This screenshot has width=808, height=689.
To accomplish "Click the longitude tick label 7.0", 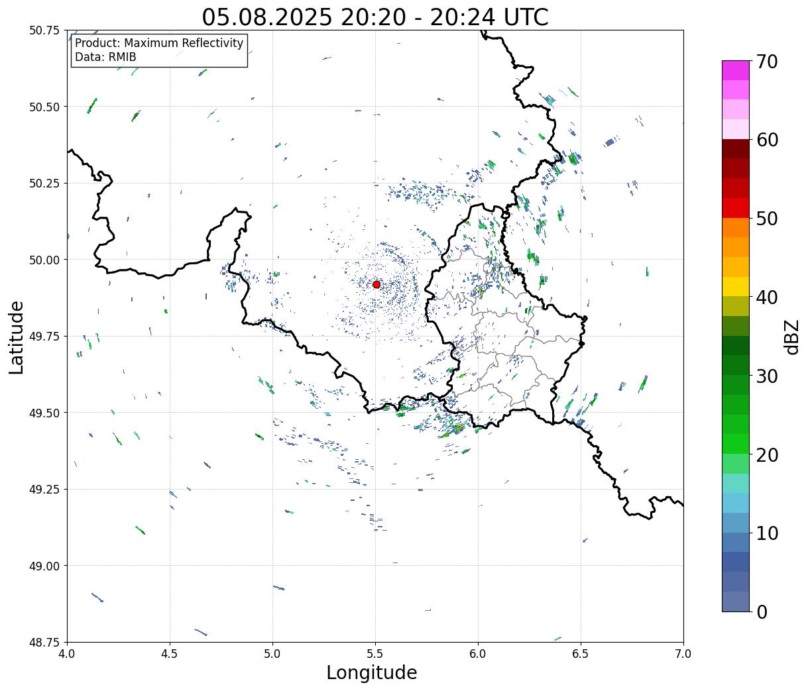I will click(x=683, y=653).
